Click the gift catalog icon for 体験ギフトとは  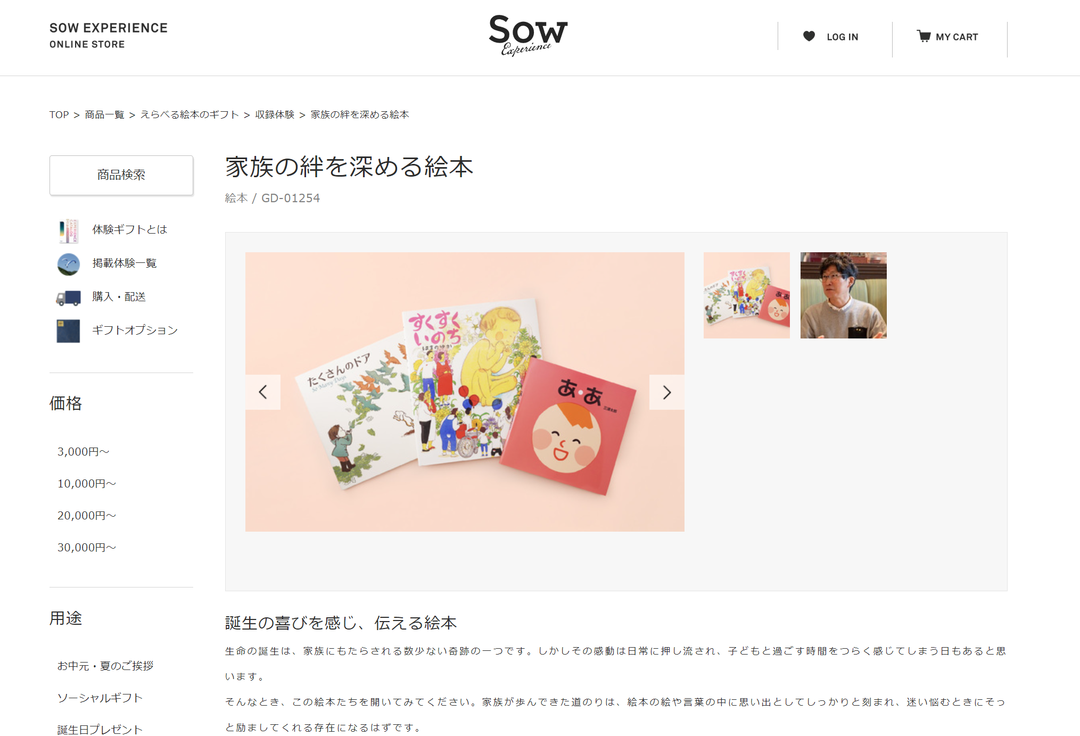point(68,230)
